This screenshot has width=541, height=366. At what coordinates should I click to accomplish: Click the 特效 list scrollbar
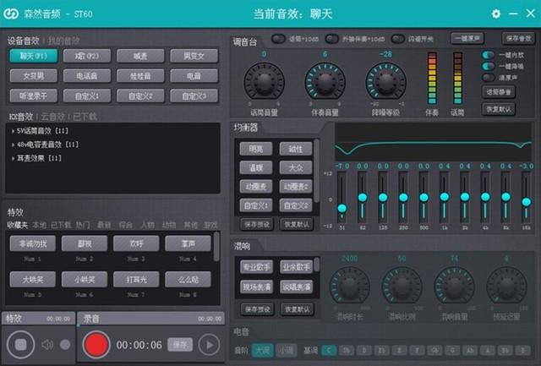click(x=216, y=246)
